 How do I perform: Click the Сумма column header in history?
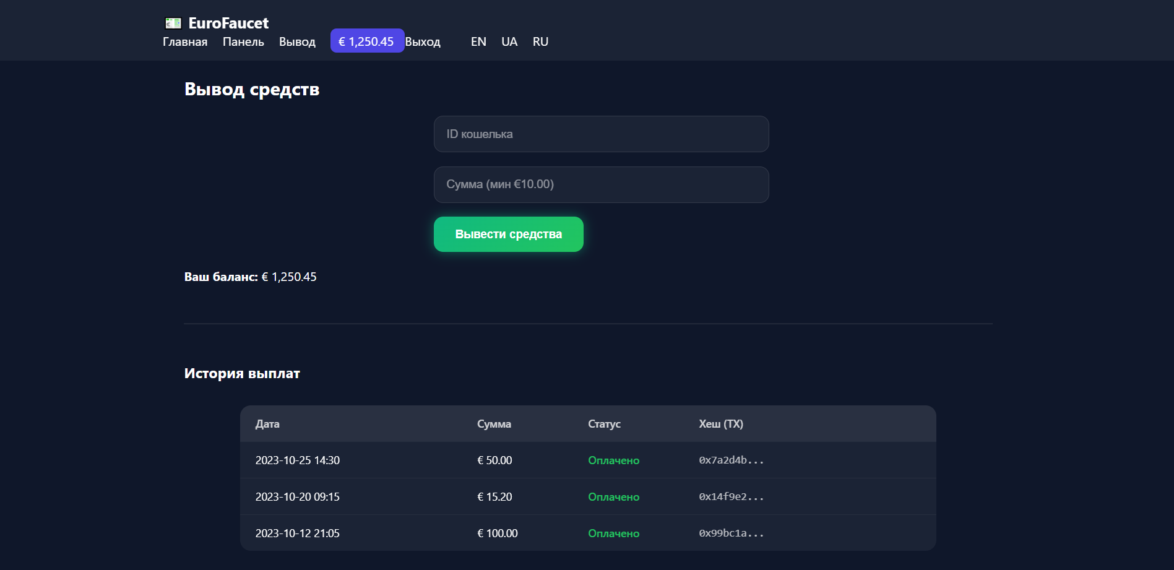(x=494, y=424)
